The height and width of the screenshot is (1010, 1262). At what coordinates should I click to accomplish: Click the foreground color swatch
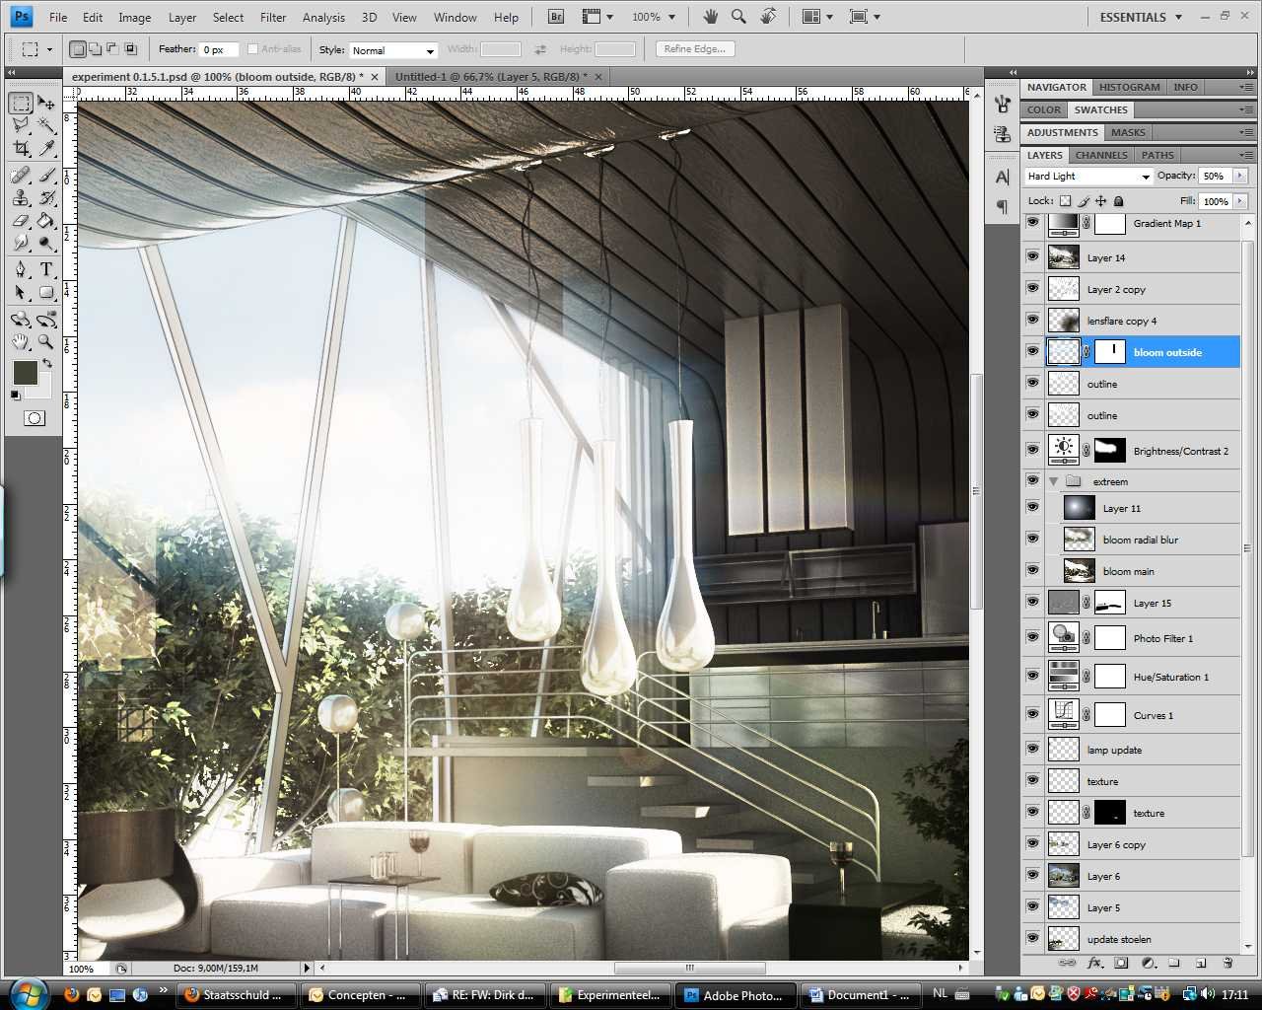click(25, 372)
